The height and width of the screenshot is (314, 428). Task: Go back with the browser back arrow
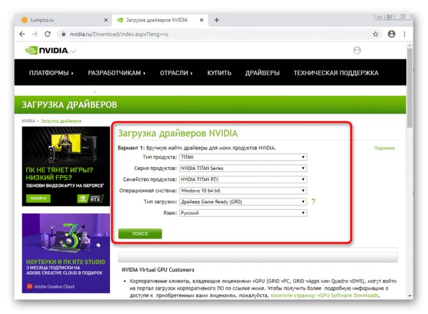click(x=22, y=34)
